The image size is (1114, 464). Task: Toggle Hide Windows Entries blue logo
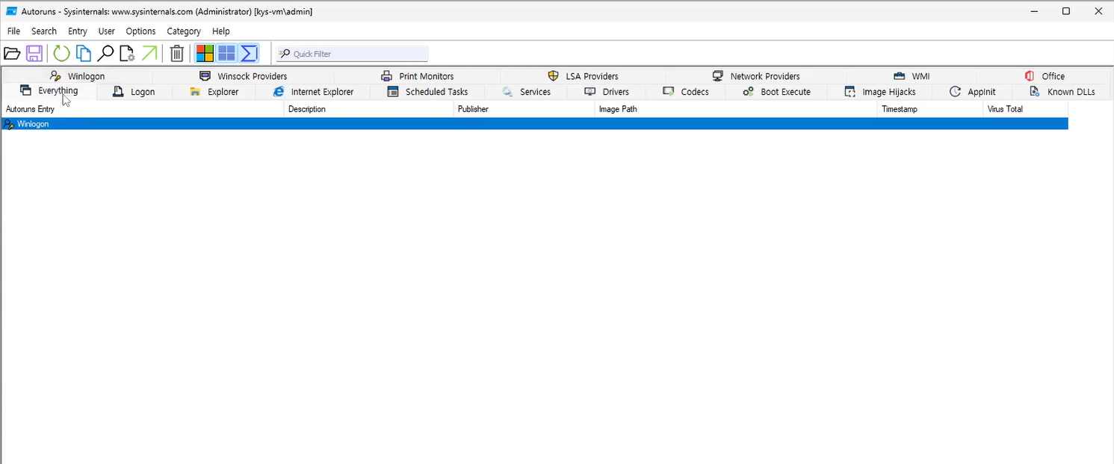(x=226, y=53)
